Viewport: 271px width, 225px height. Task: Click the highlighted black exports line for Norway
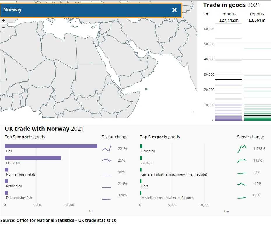point(257,115)
